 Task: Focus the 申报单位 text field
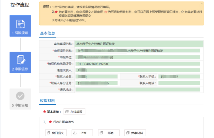point(138,57)
